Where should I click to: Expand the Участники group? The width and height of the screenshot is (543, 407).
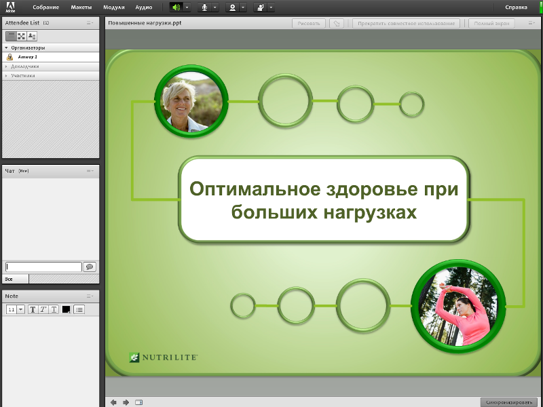point(50,76)
